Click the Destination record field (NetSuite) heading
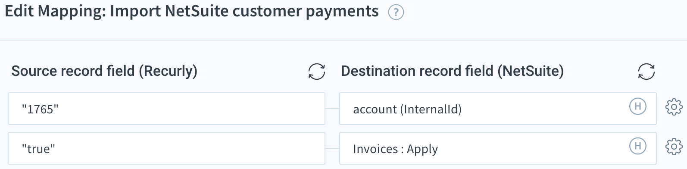The width and height of the screenshot is (687, 169). click(x=452, y=71)
